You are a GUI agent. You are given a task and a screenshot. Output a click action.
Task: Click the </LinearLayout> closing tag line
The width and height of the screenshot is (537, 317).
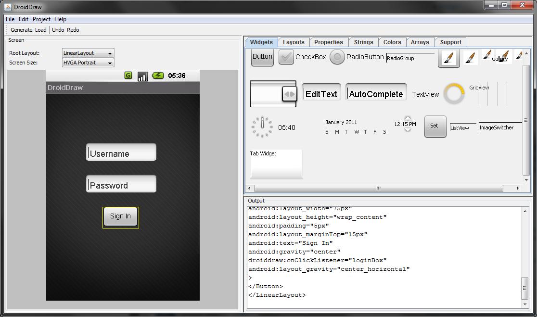point(277,295)
